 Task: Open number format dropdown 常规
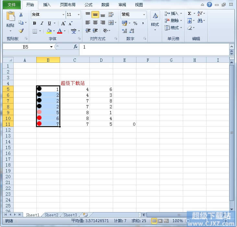(x=144, y=15)
